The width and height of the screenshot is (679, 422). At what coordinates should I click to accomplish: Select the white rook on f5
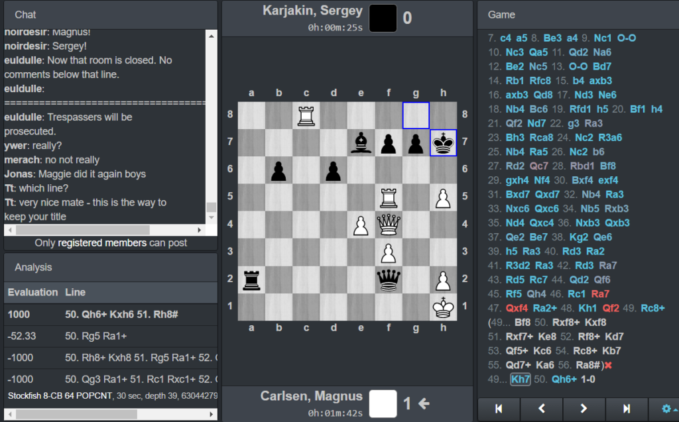click(x=389, y=197)
